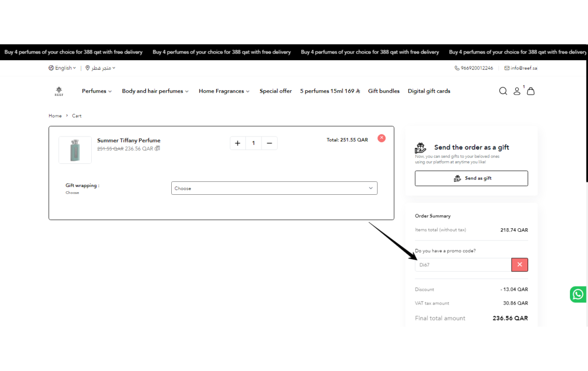The width and height of the screenshot is (588, 371).
Task: Open the search icon in header
Action: point(503,91)
